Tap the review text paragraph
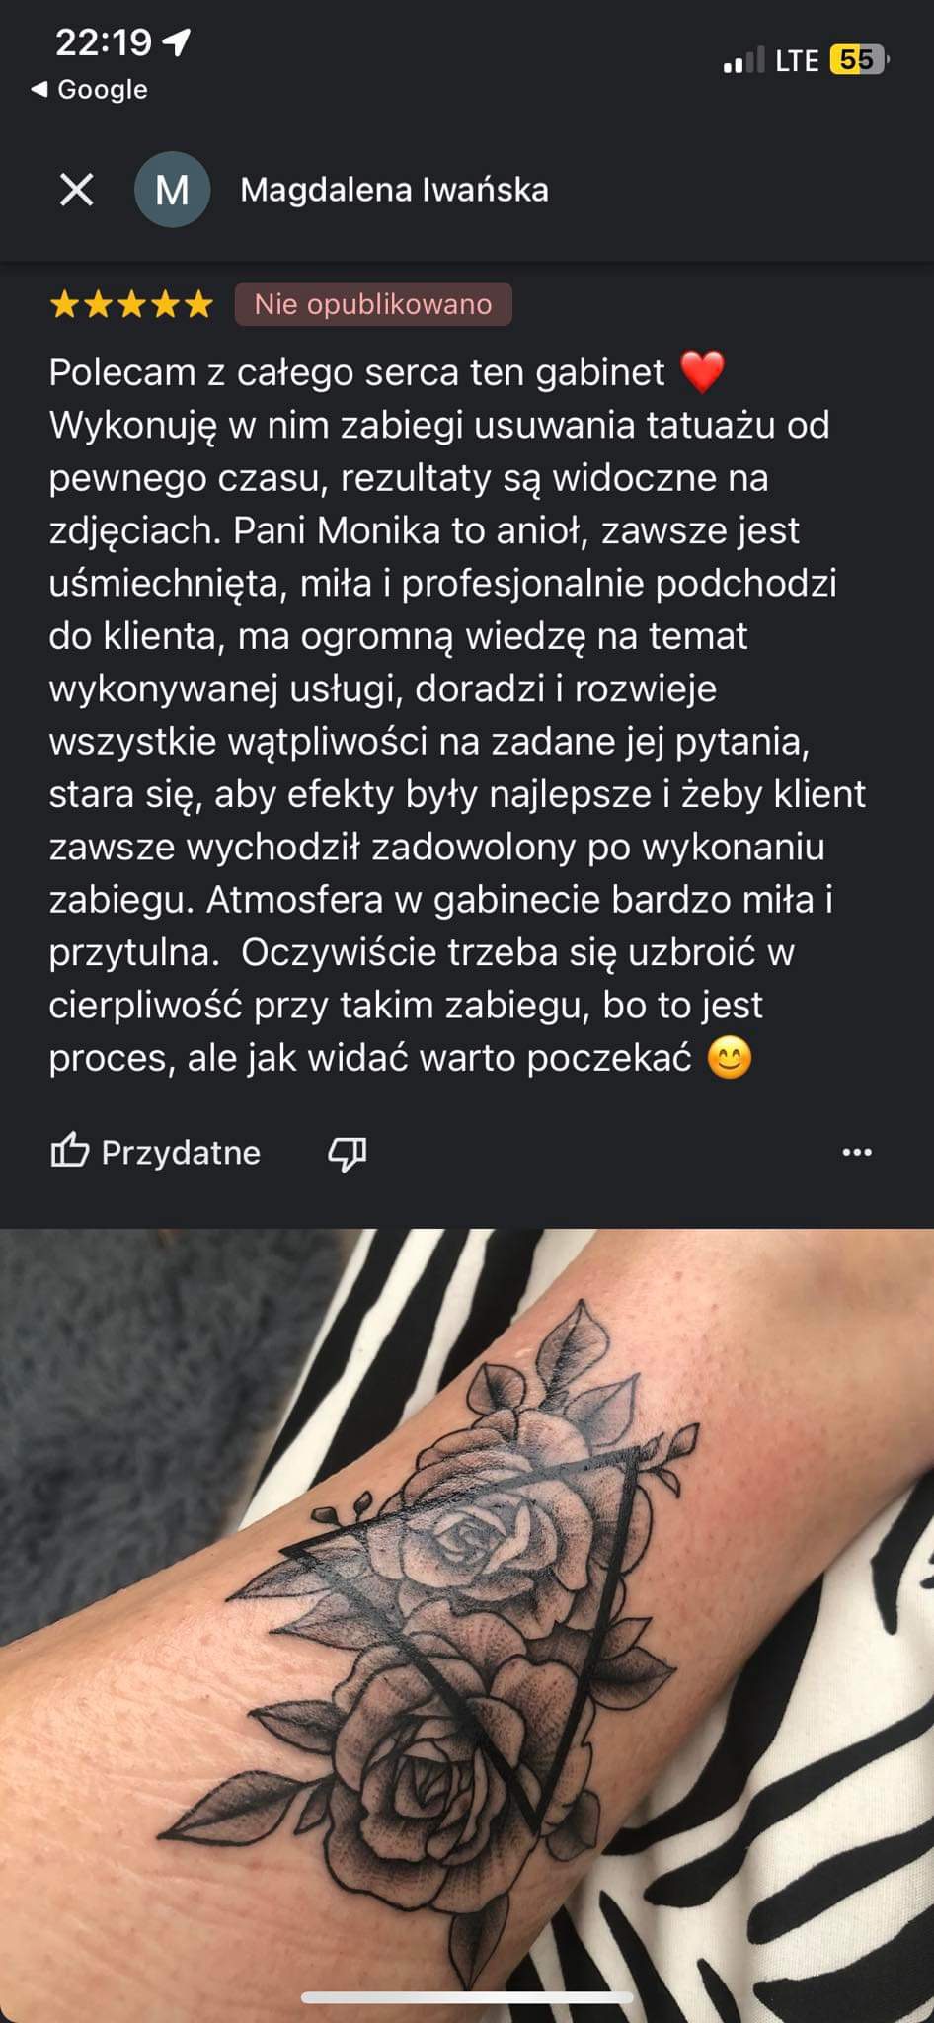934x2023 pixels. pyautogui.click(x=457, y=715)
